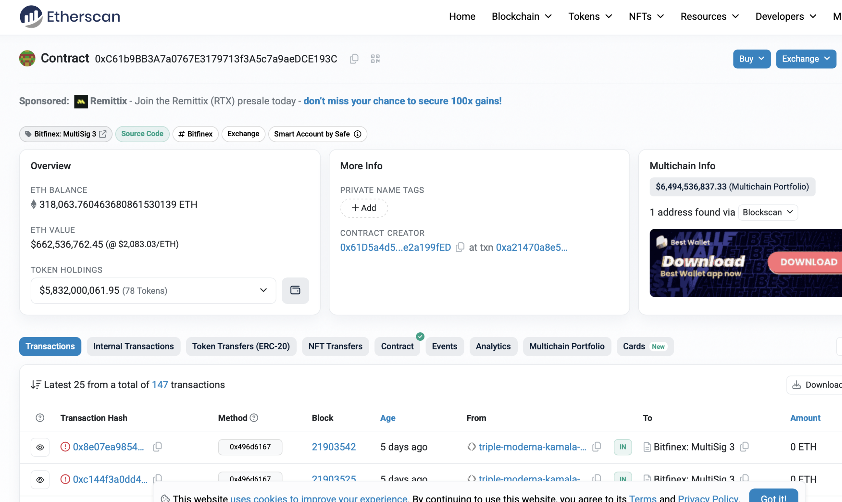Open the Cards New tab
Image resolution: width=842 pixels, height=502 pixels.
[x=645, y=346]
